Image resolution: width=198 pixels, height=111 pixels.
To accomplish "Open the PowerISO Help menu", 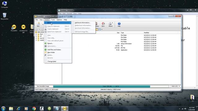I will point(65,20).
